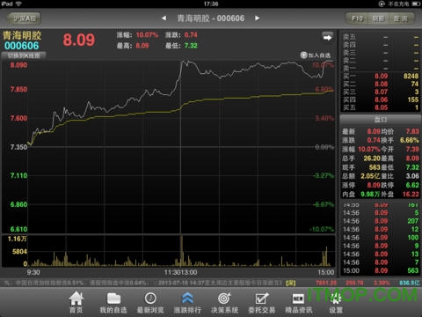
Task: Click the stock name 青海明胶 in yellow
Action: tap(22, 35)
